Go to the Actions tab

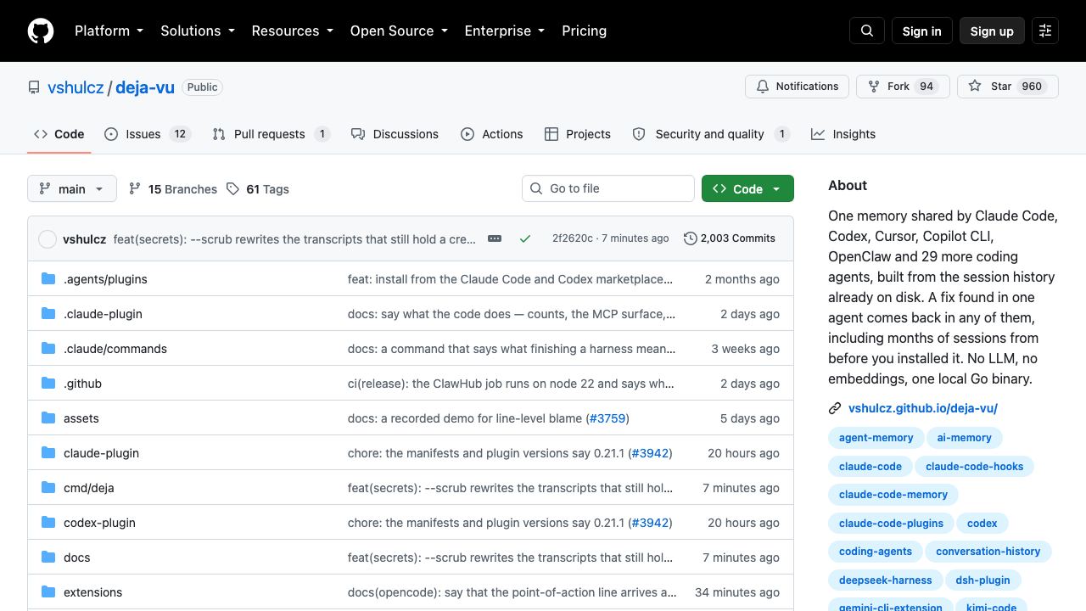coord(491,134)
